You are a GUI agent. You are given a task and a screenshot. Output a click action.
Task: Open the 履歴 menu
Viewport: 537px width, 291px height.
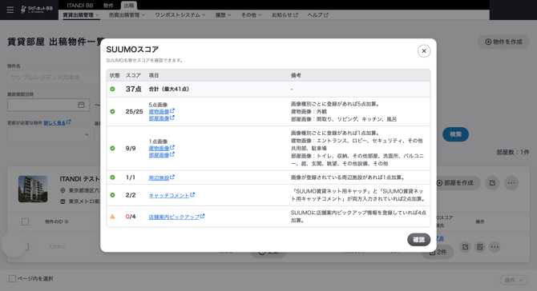click(x=223, y=15)
